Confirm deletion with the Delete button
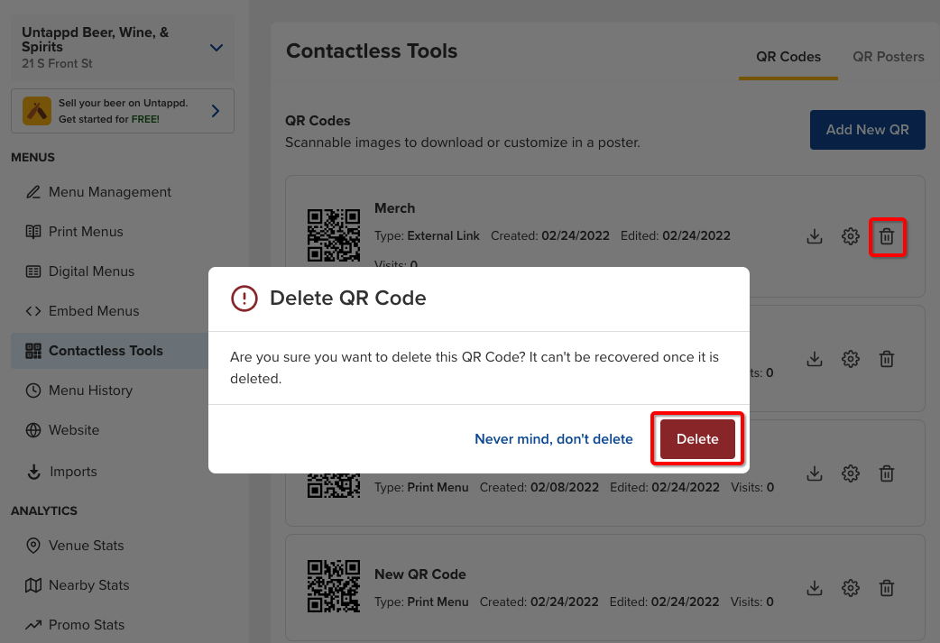 [x=696, y=438]
